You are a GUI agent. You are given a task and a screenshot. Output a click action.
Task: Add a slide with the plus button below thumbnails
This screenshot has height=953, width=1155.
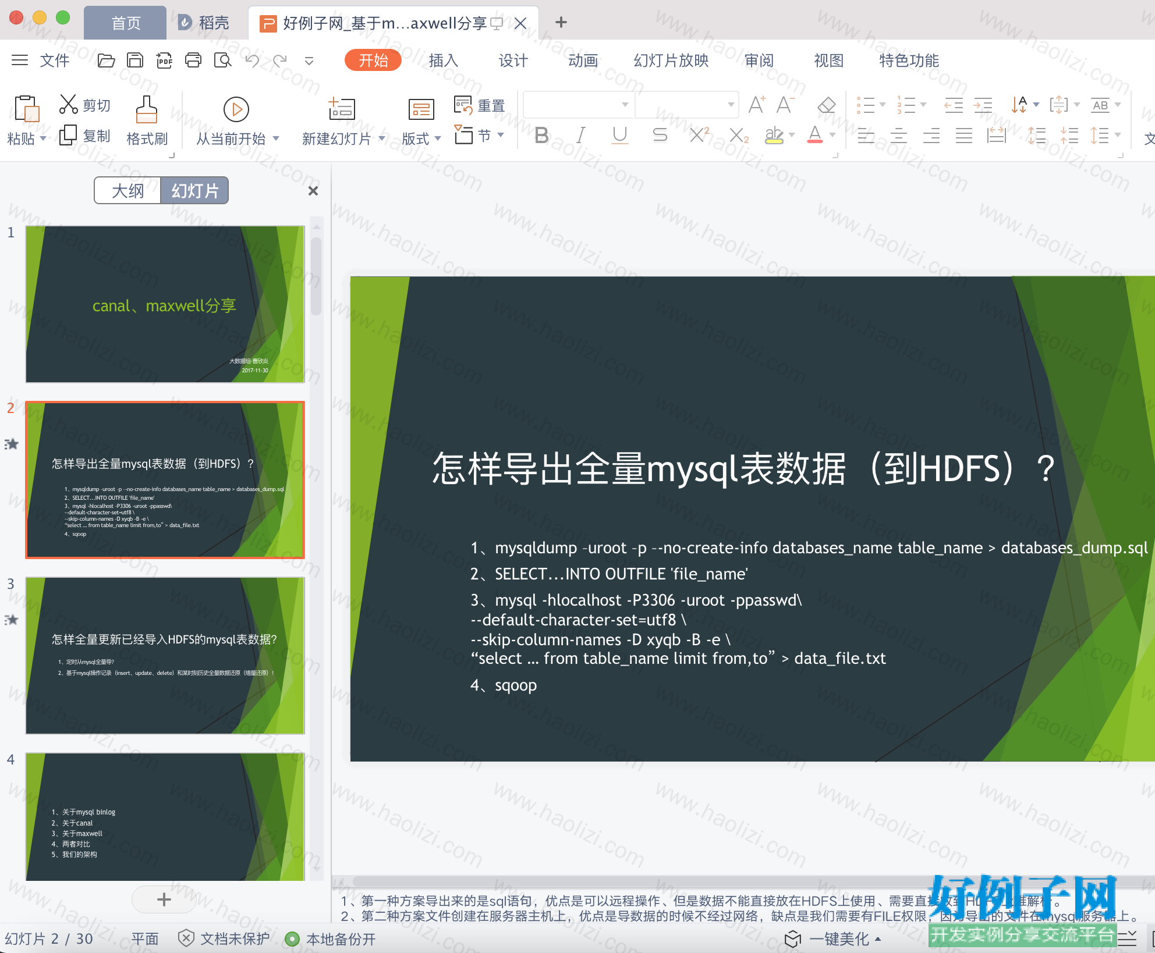[x=164, y=899]
